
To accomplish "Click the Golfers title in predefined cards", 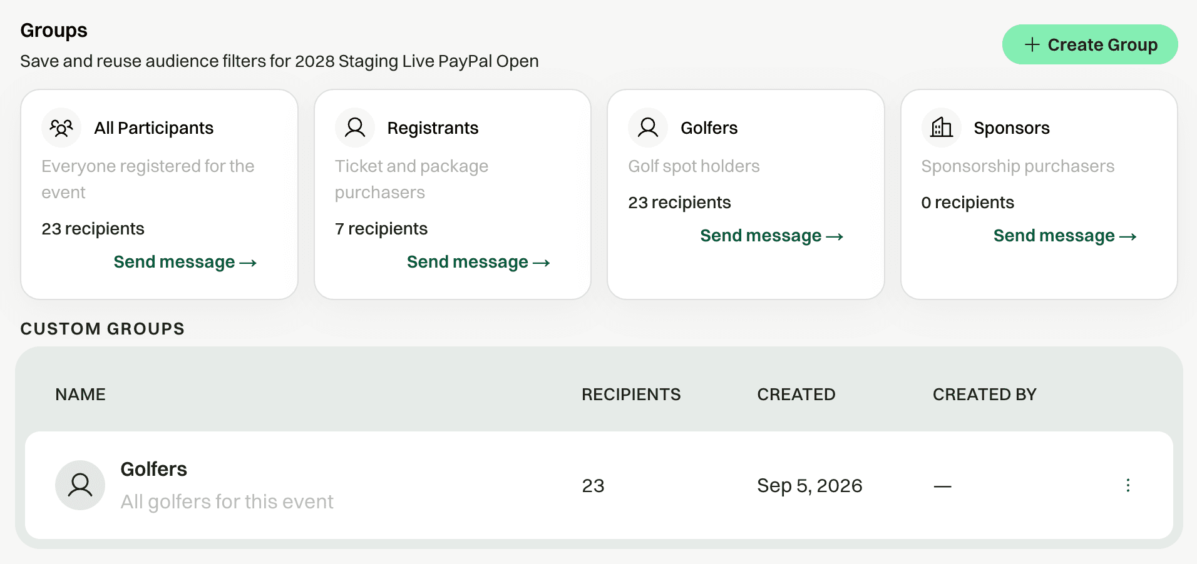I will (x=709, y=128).
